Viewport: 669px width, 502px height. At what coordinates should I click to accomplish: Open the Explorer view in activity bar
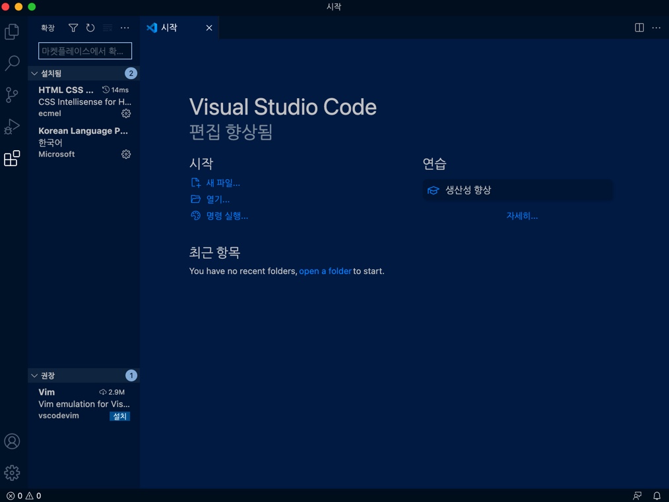point(12,32)
